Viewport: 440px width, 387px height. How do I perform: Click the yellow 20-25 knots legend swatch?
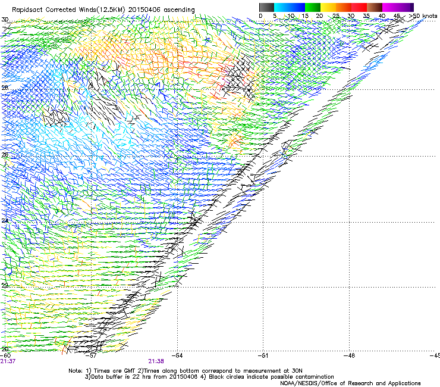[x=328, y=7]
